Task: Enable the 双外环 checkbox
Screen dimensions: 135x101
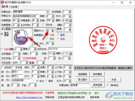Action: (44, 25)
